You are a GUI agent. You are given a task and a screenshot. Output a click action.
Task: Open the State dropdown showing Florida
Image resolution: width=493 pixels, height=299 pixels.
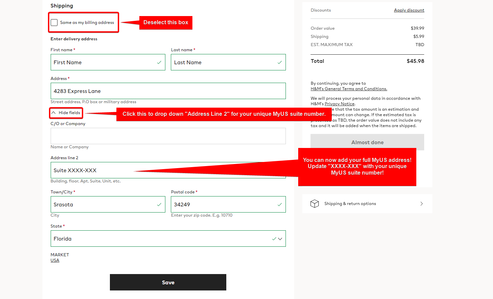point(161,239)
